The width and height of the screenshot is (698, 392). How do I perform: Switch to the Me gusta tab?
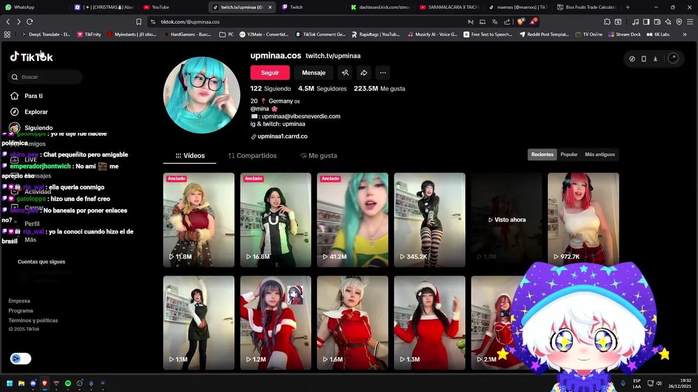click(318, 156)
